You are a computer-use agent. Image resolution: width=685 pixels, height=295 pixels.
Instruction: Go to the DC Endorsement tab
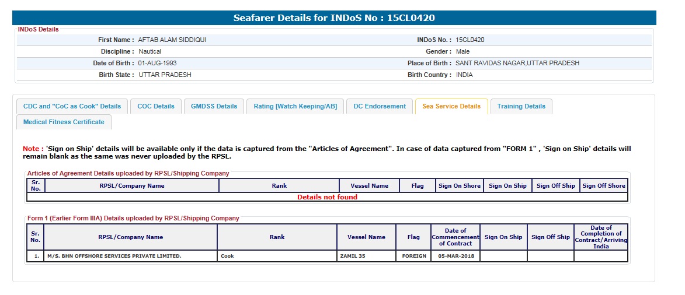pyautogui.click(x=380, y=106)
